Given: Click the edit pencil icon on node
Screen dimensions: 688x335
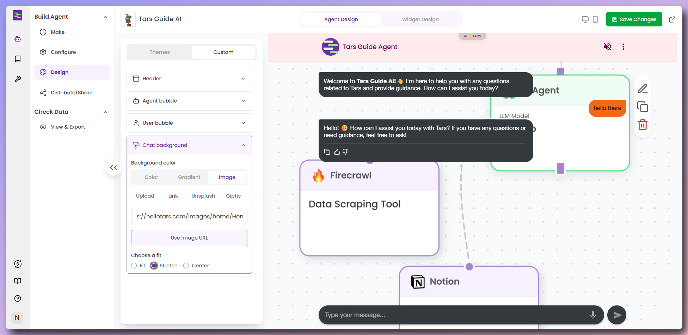Looking at the screenshot, I should click(643, 88).
